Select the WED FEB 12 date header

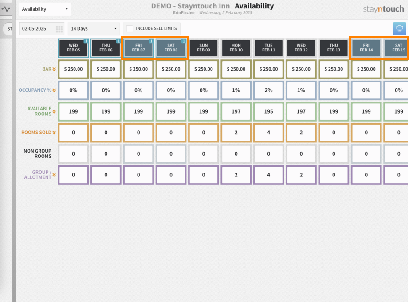point(301,48)
